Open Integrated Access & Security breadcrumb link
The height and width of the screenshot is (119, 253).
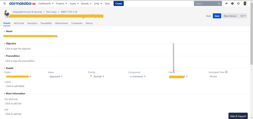[x=27, y=12]
